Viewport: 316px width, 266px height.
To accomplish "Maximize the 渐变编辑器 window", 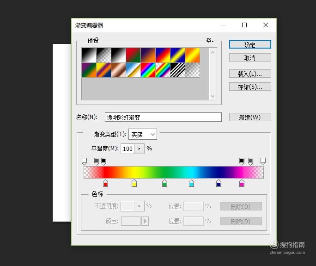I will pos(244,25).
